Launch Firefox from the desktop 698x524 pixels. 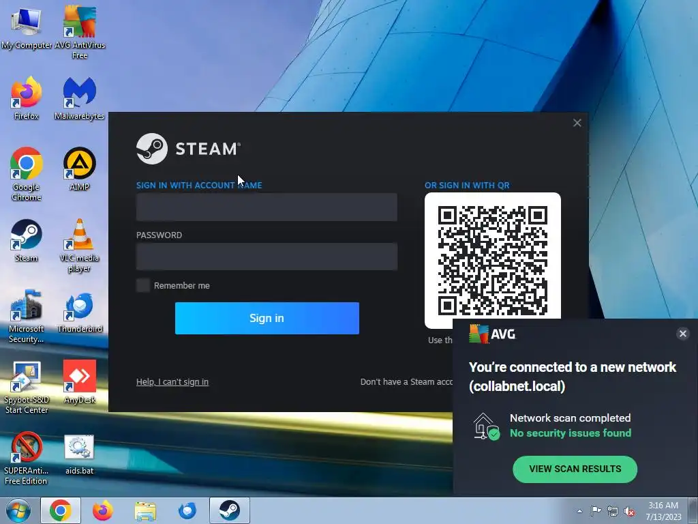(27, 98)
